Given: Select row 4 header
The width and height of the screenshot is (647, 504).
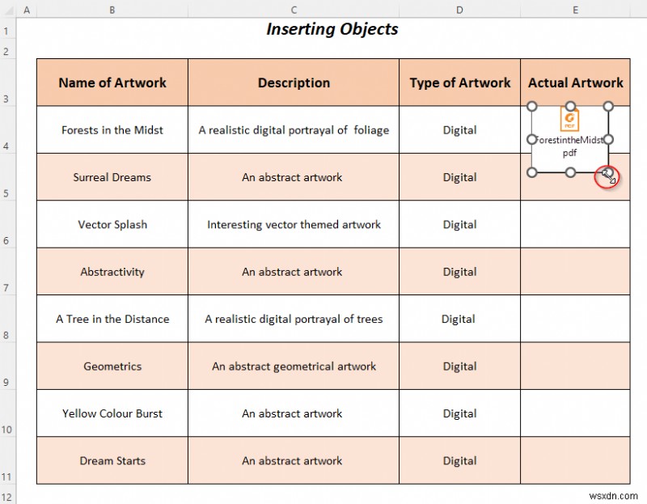Looking at the screenshot, I should (x=7, y=129).
